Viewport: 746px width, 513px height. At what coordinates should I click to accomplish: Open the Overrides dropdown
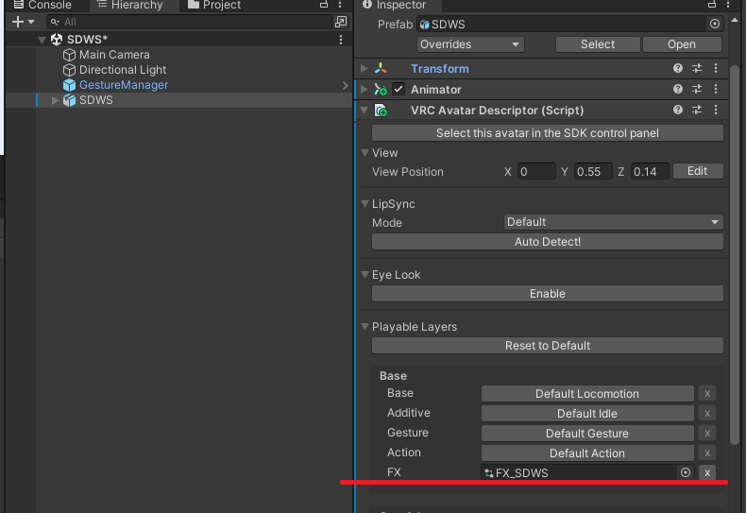(x=470, y=44)
